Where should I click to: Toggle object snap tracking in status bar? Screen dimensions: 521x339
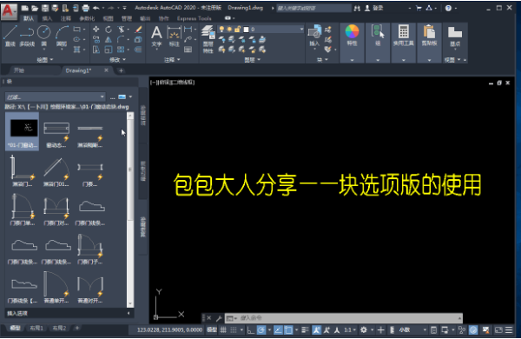point(278,330)
